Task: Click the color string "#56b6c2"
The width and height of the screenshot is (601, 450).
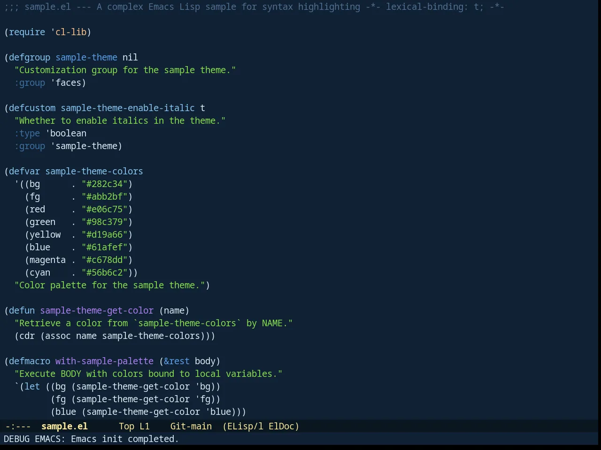Action: tap(104, 272)
